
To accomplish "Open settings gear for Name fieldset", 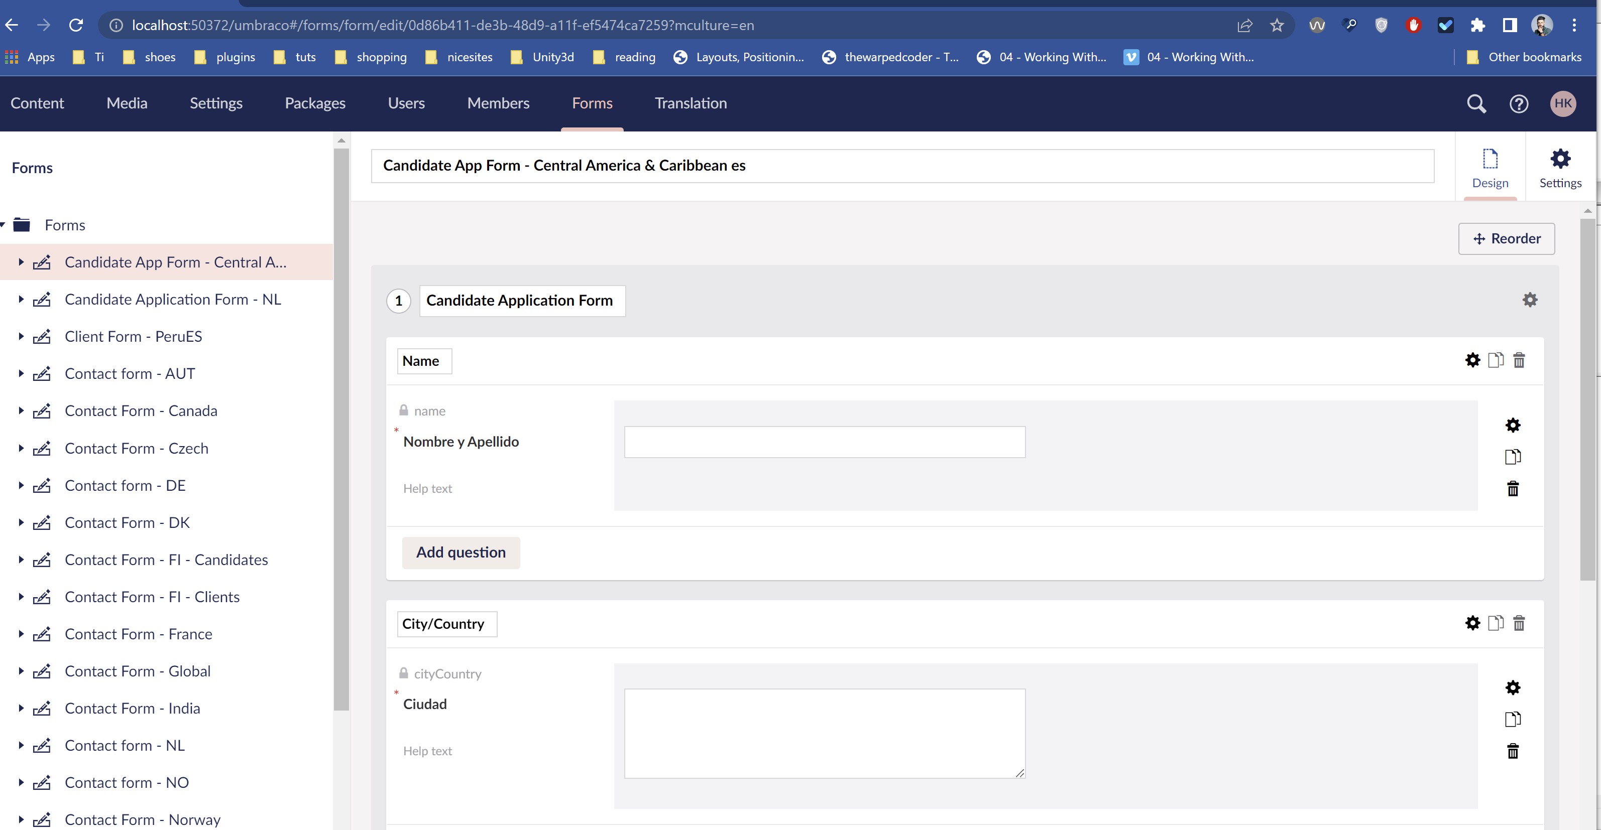I will pos(1472,360).
